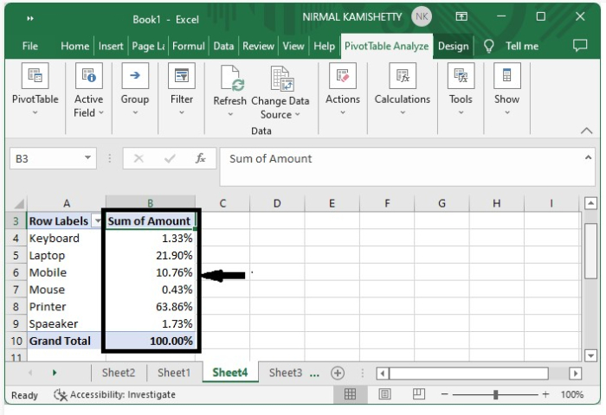Screen dimensions: 606x415
Task: Select the Grand Total cell
Action: pyautogui.click(x=66, y=341)
